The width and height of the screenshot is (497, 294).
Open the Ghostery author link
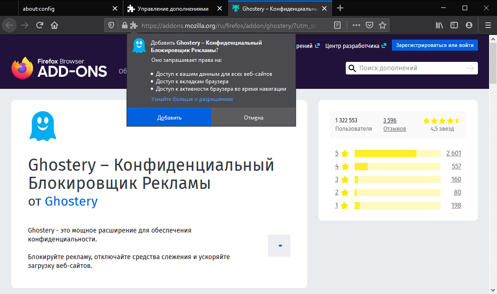pos(71,201)
